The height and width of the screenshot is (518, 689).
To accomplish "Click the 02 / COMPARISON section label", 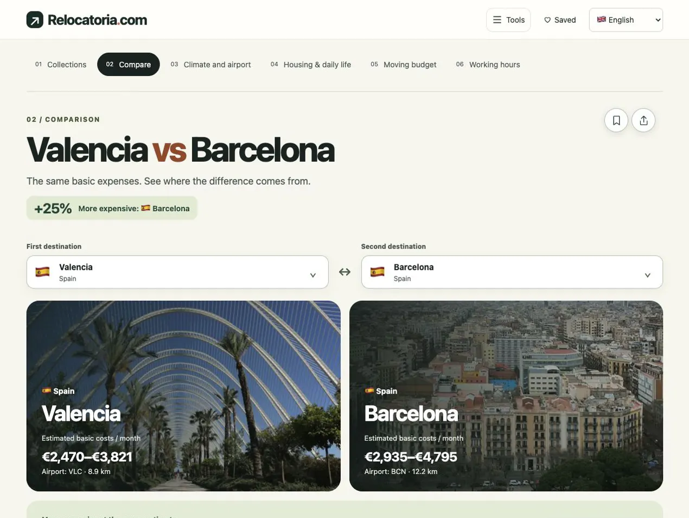I will click(x=63, y=119).
